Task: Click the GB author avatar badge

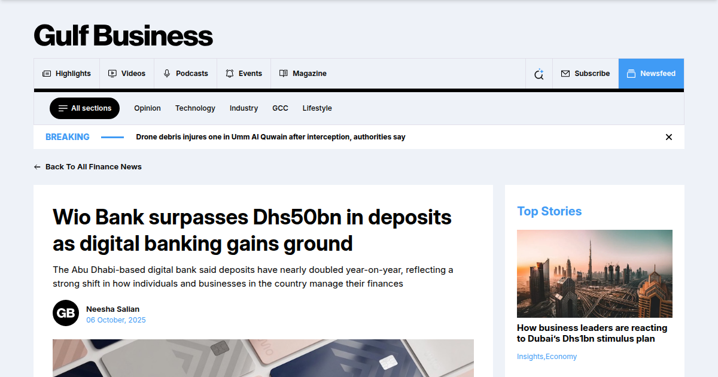Action: (65, 312)
